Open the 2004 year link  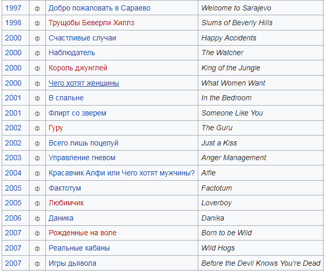(x=13, y=173)
